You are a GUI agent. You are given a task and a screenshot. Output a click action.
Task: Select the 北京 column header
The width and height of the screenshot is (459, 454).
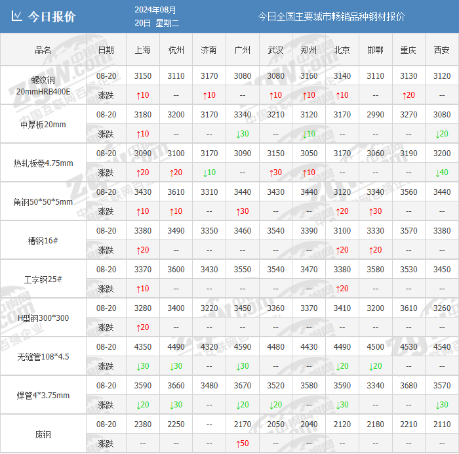tap(342, 50)
